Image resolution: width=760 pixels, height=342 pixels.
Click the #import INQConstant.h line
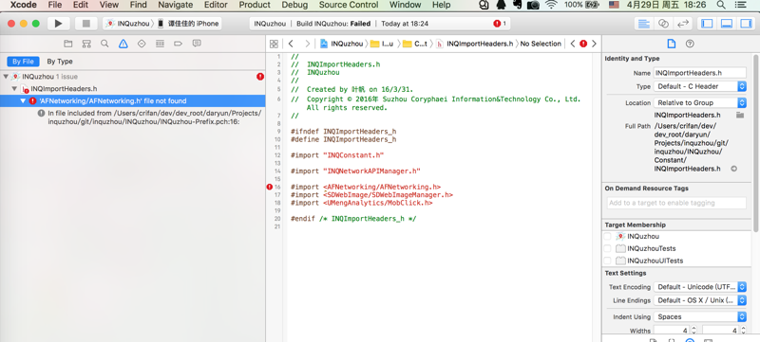[x=337, y=155]
